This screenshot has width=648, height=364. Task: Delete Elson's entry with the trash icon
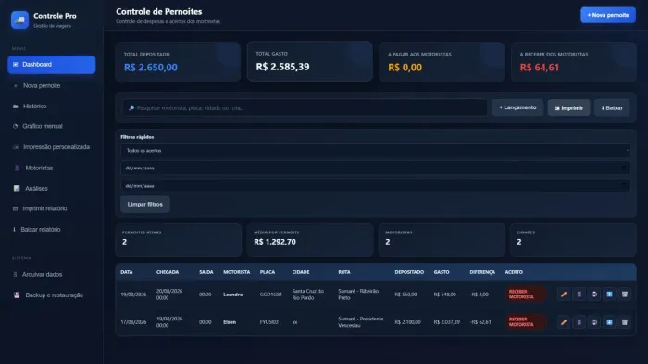(x=625, y=321)
